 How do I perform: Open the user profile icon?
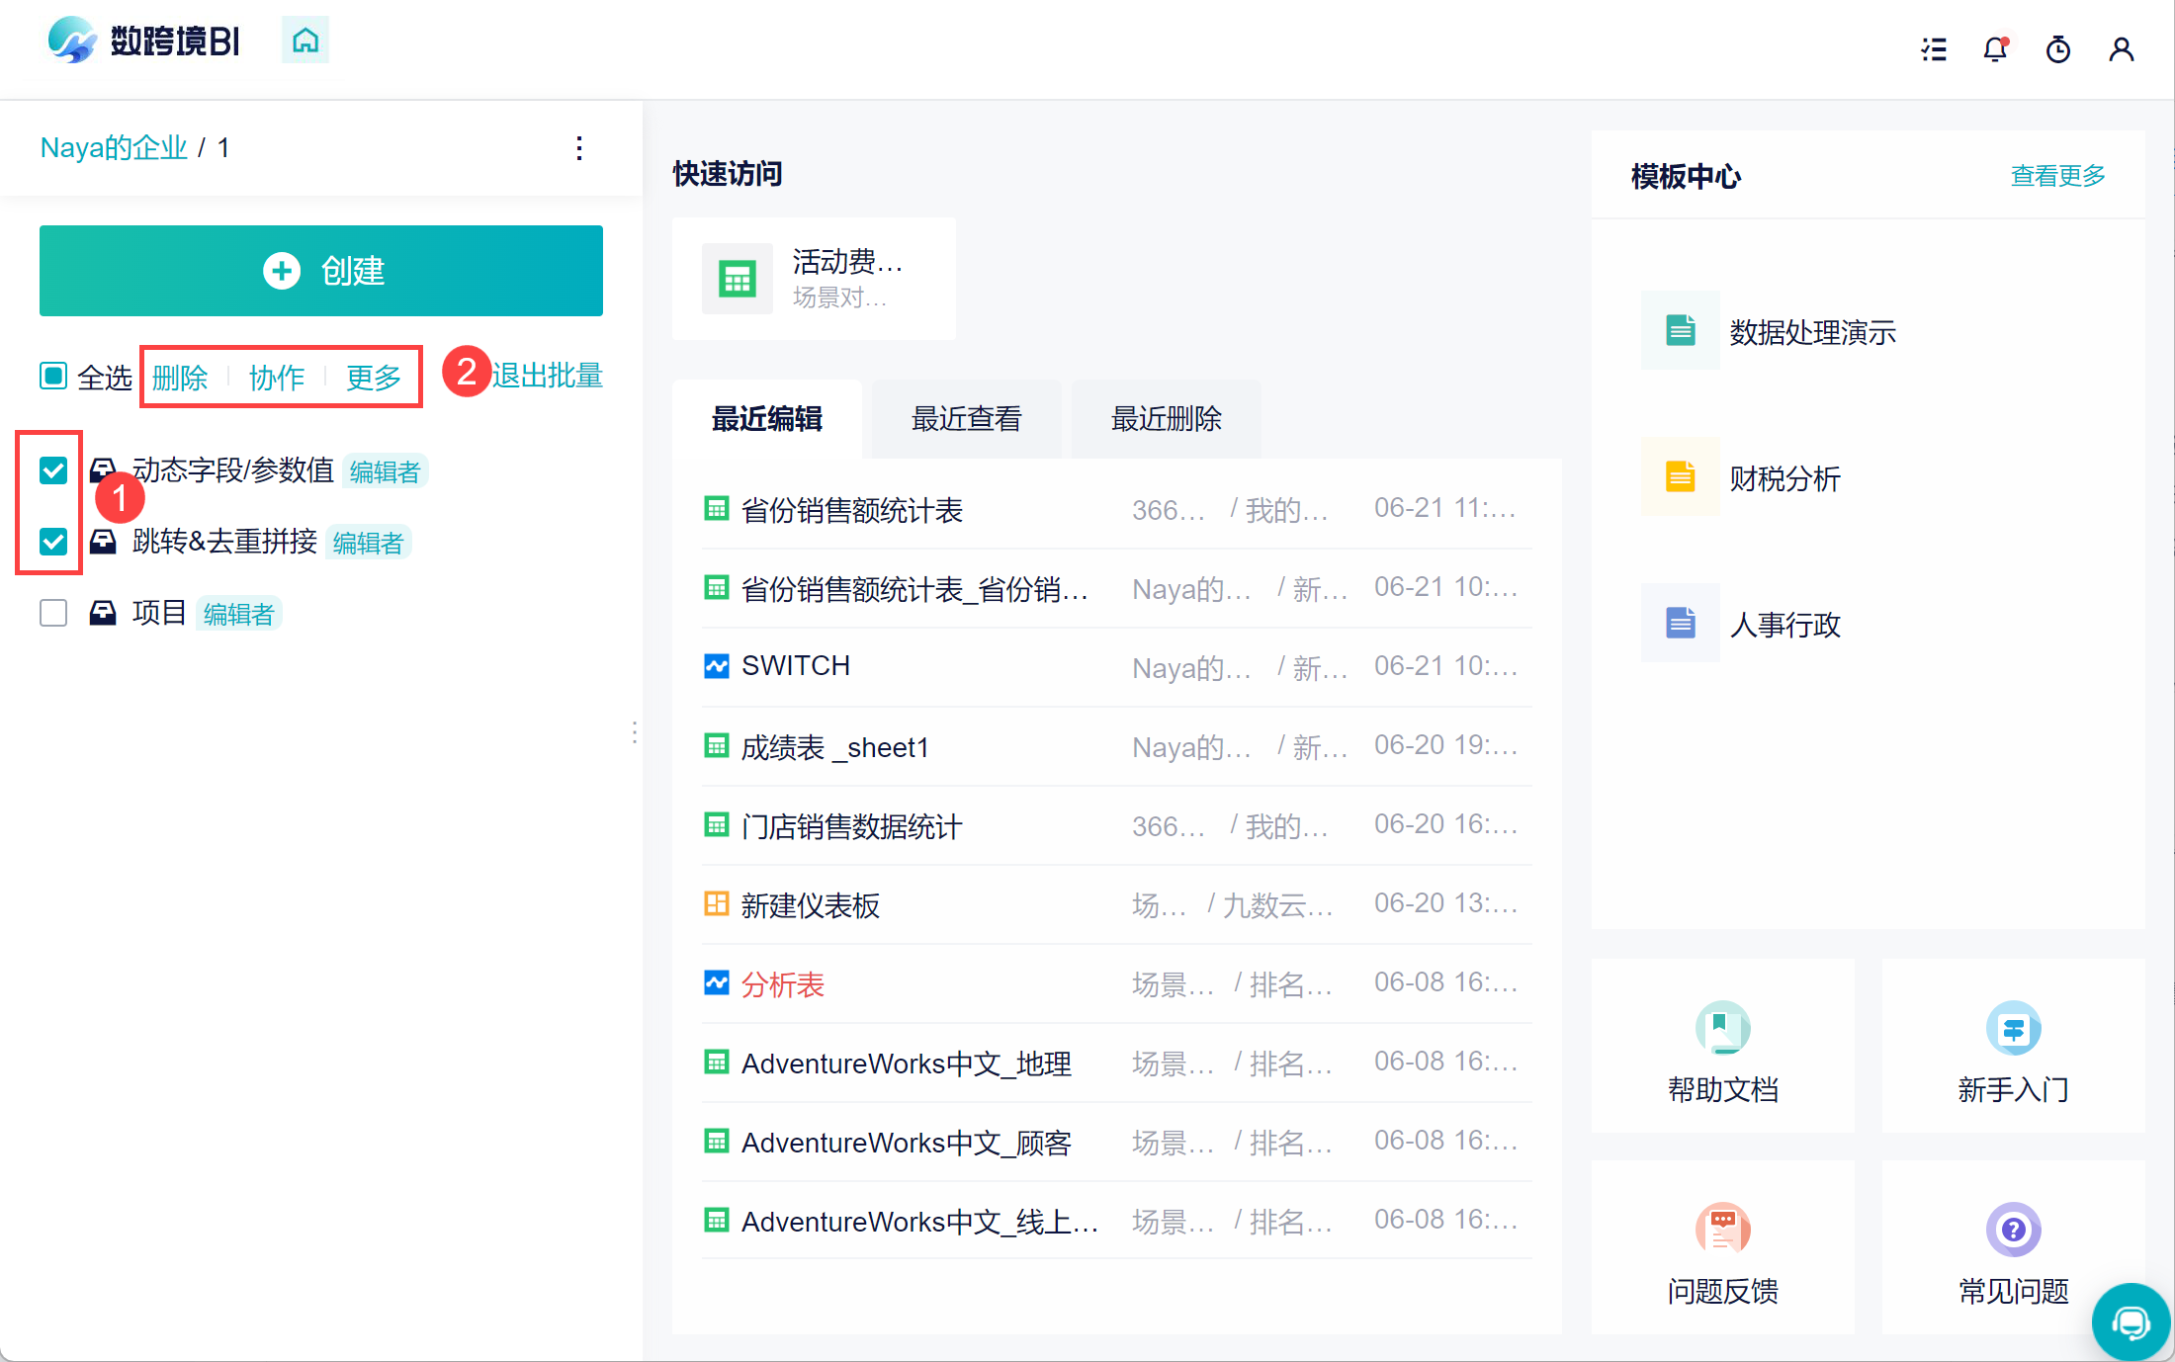pos(2121,49)
